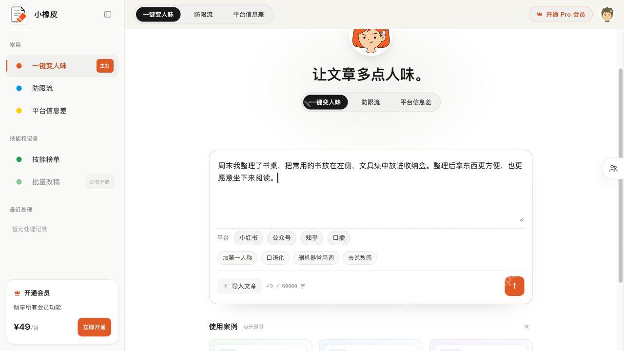Open the floating people icon panel

coord(613,168)
